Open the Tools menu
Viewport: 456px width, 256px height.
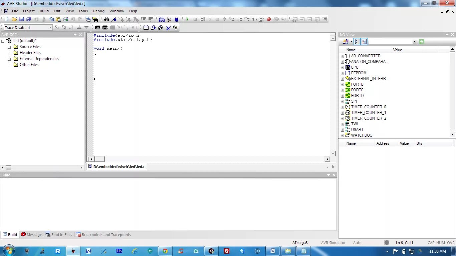(83, 11)
